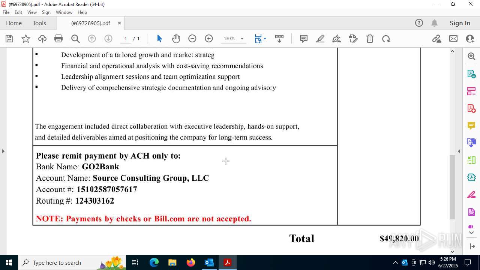
Task: Click the edit/stamp tool icon
Action: pyautogui.click(x=353, y=39)
